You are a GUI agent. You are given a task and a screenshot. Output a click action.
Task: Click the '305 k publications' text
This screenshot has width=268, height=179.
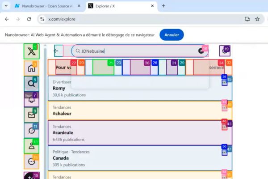[x=69, y=165]
